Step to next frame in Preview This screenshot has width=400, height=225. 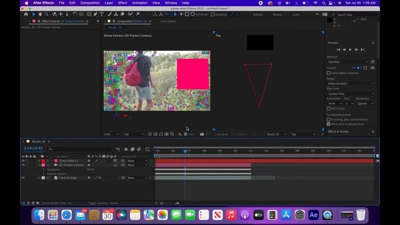click(x=356, y=49)
